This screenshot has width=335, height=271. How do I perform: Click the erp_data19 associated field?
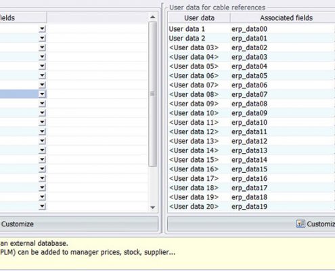click(x=249, y=207)
